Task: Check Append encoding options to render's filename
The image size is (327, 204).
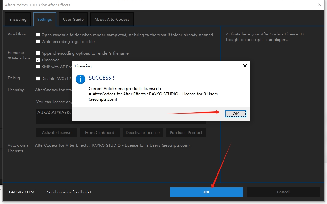Action: (38, 53)
